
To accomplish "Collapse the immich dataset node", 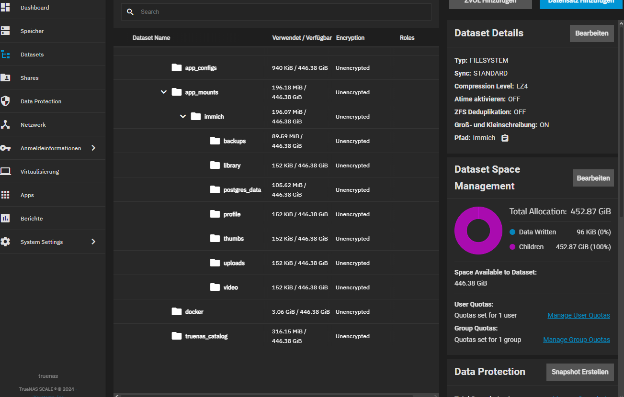I will [183, 117].
